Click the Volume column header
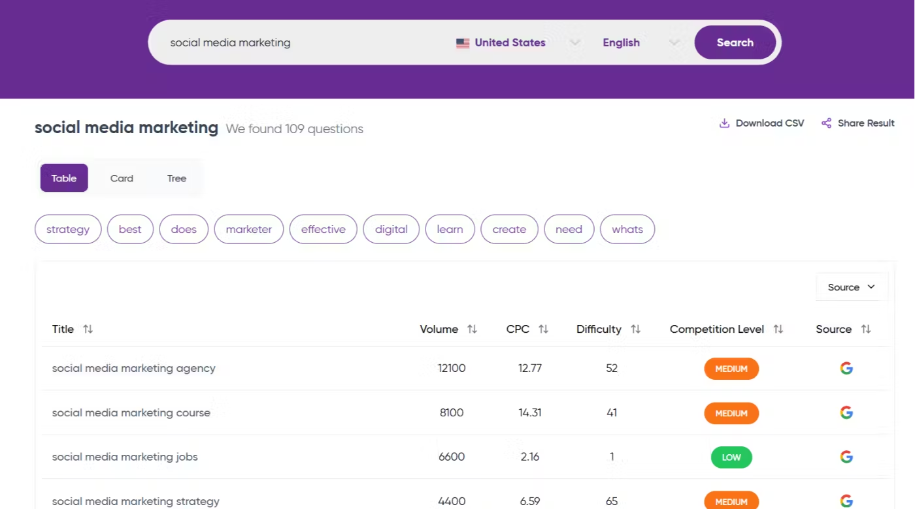 439,330
